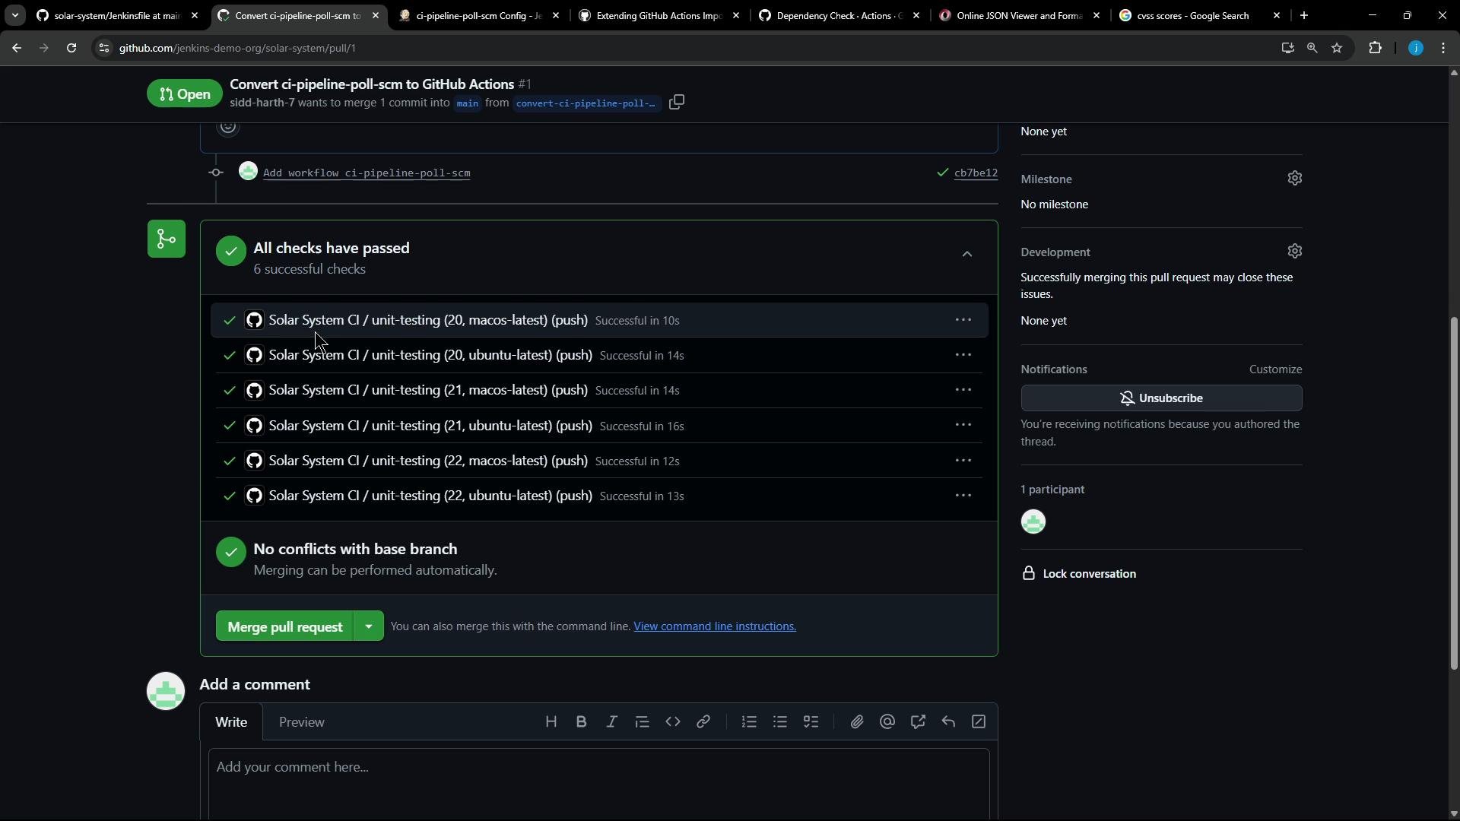The width and height of the screenshot is (1460, 821).
Task: Insert heading via the H toolbar icon
Action: pos(551,722)
